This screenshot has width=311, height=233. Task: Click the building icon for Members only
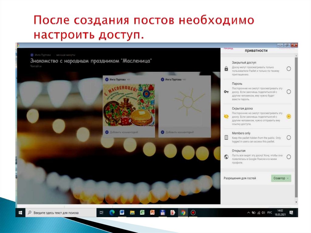coord(226,138)
